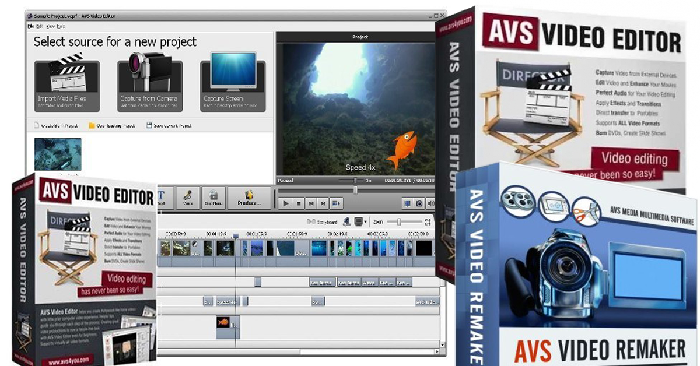
Task: Click Open Existing Project
Action: [111, 125]
